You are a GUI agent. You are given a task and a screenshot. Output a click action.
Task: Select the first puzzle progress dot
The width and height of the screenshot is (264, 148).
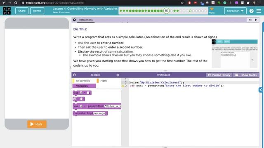(x=121, y=11)
